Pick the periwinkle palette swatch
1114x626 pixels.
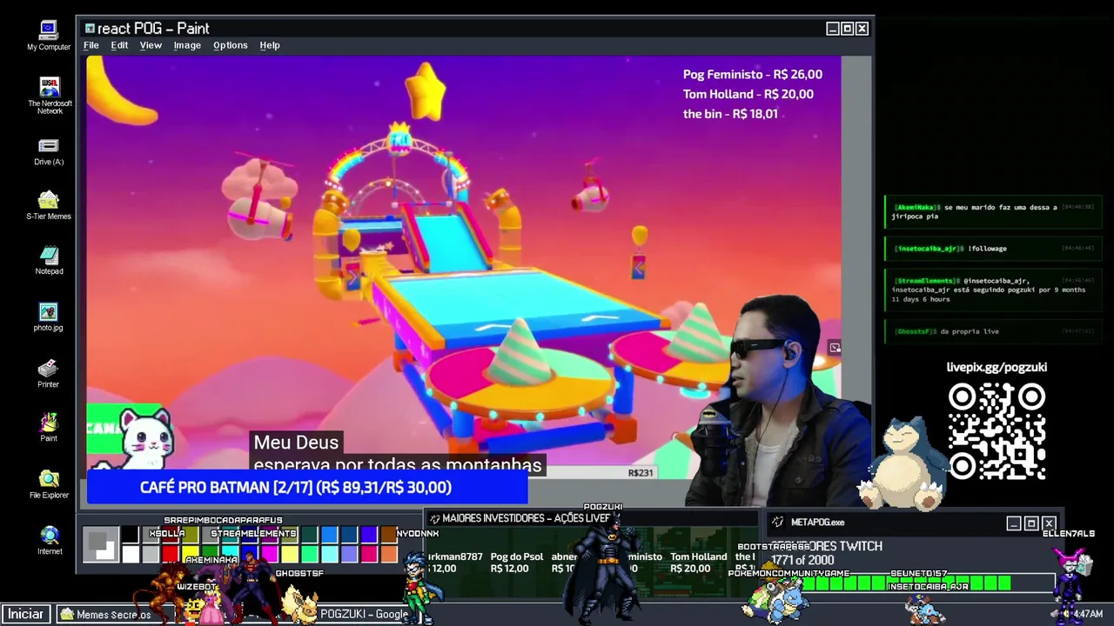(x=349, y=554)
